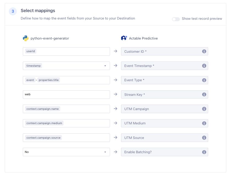Click the properties.title tag in Event Type mapping
Image resolution: width=231 pixels, height=176 pixels.
point(49,80)
